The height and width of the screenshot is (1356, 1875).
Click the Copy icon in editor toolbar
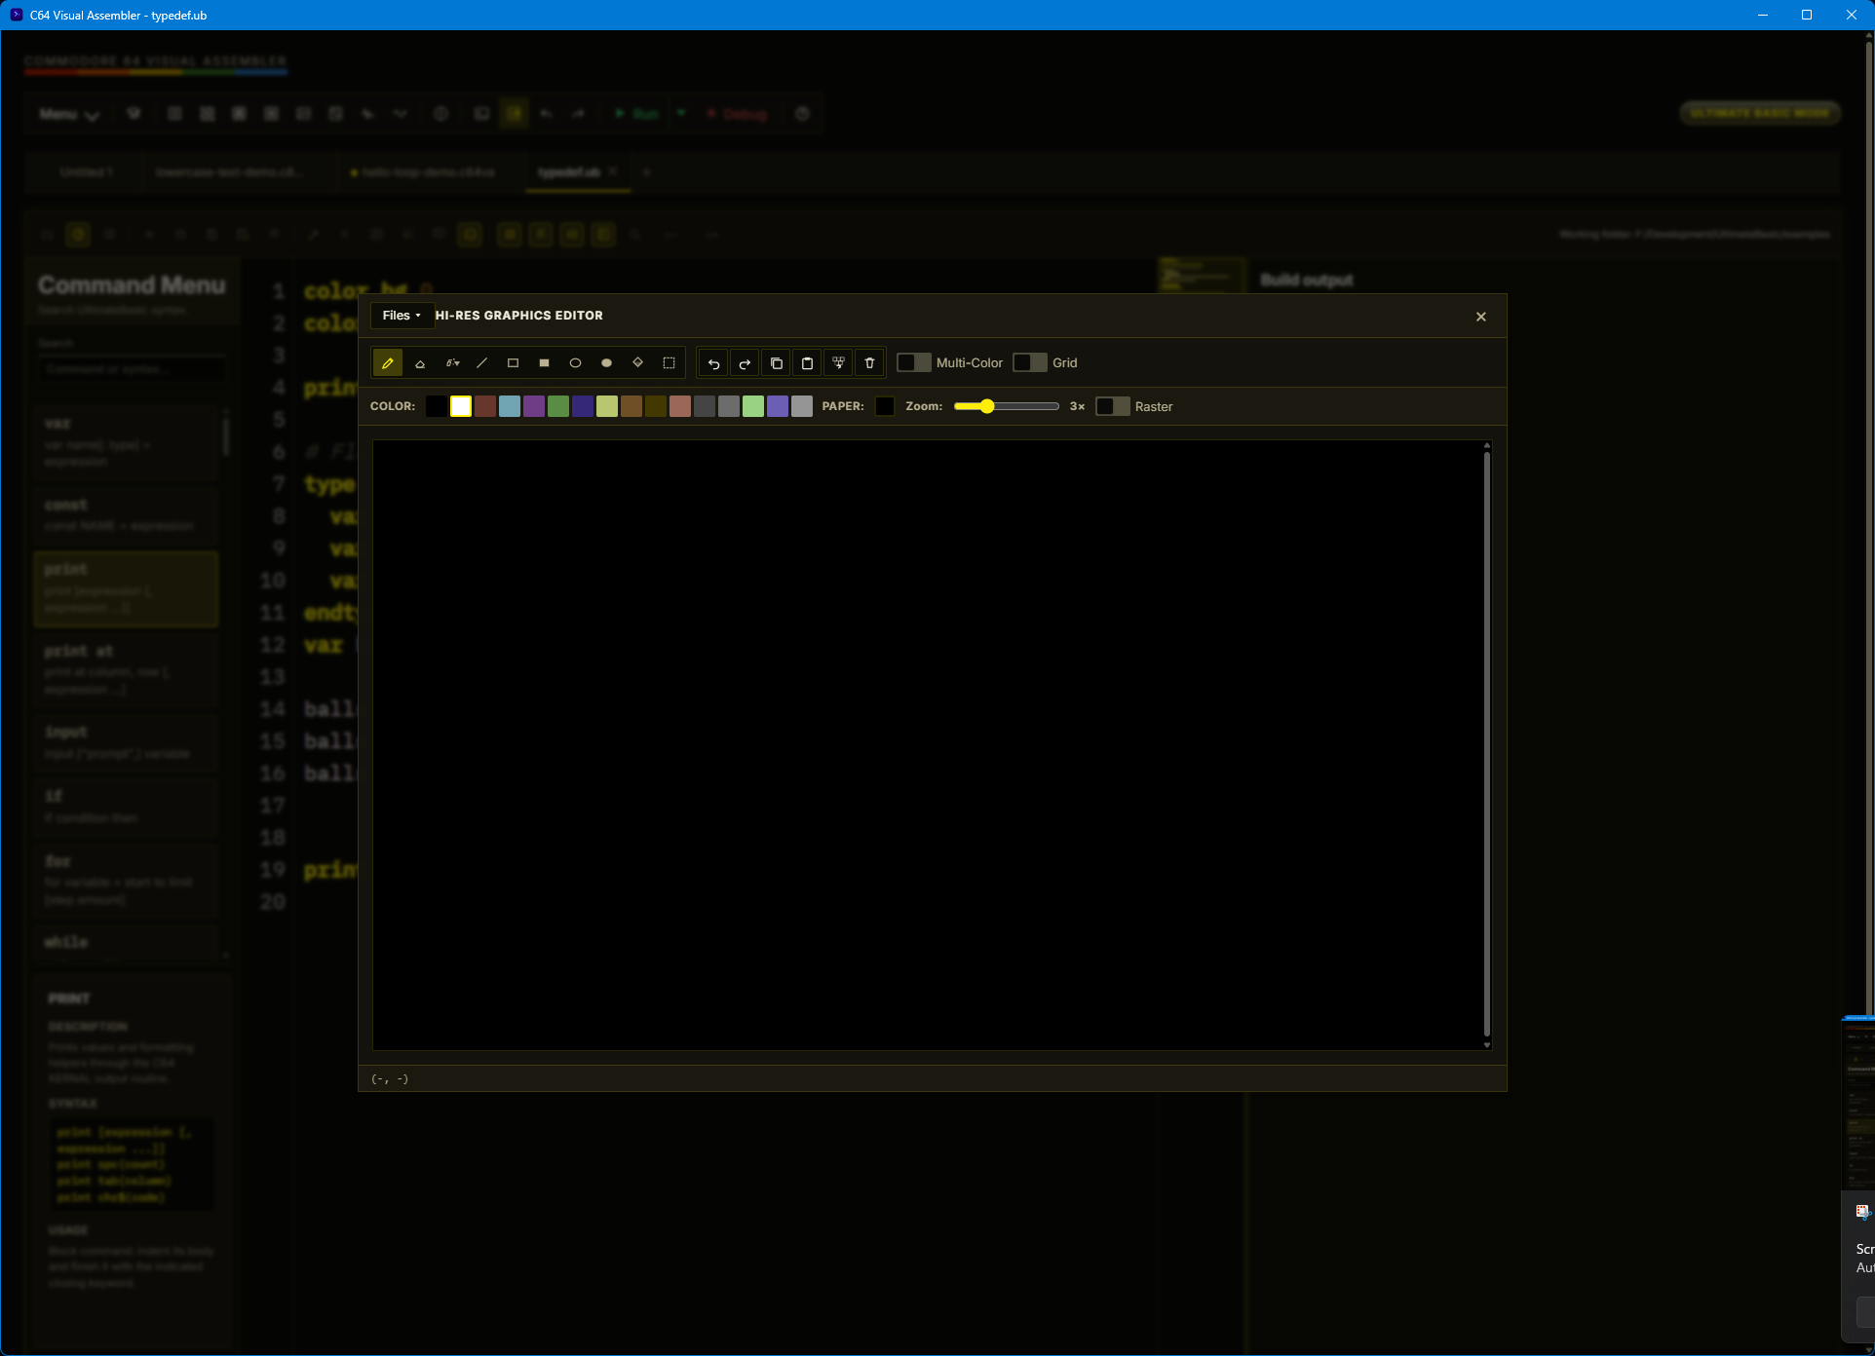pyautogui.click(x=776, y=363)
